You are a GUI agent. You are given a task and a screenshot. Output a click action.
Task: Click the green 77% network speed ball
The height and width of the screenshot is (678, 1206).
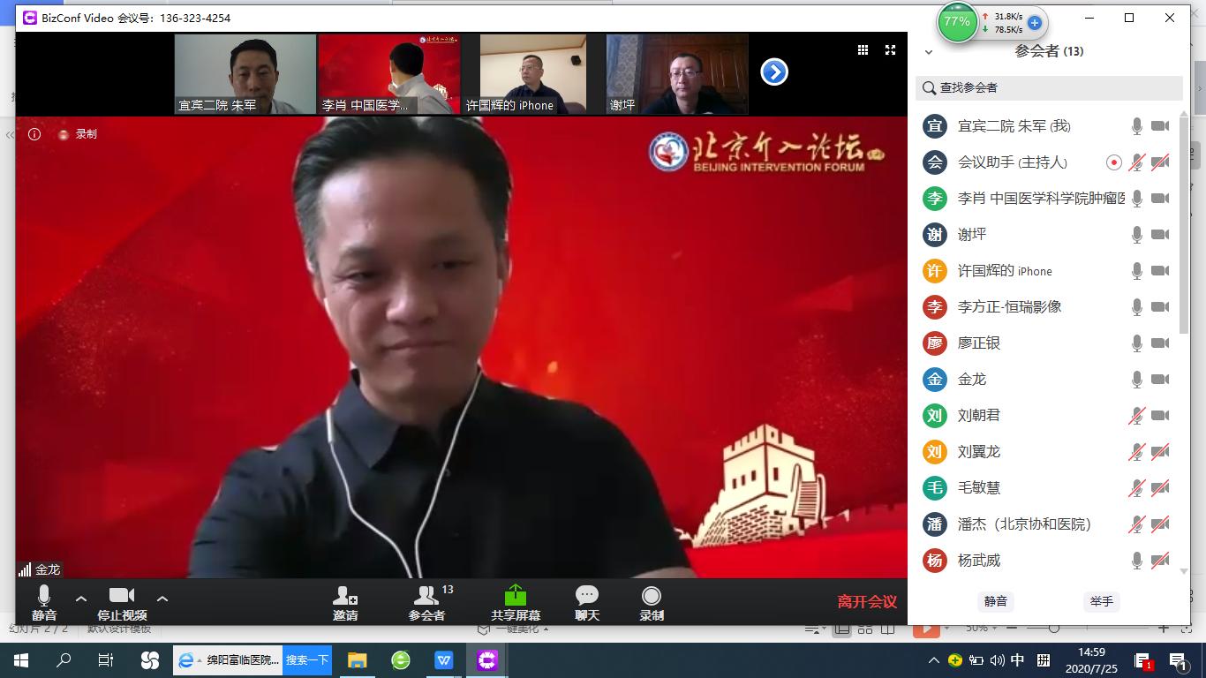tap(957, 21)
